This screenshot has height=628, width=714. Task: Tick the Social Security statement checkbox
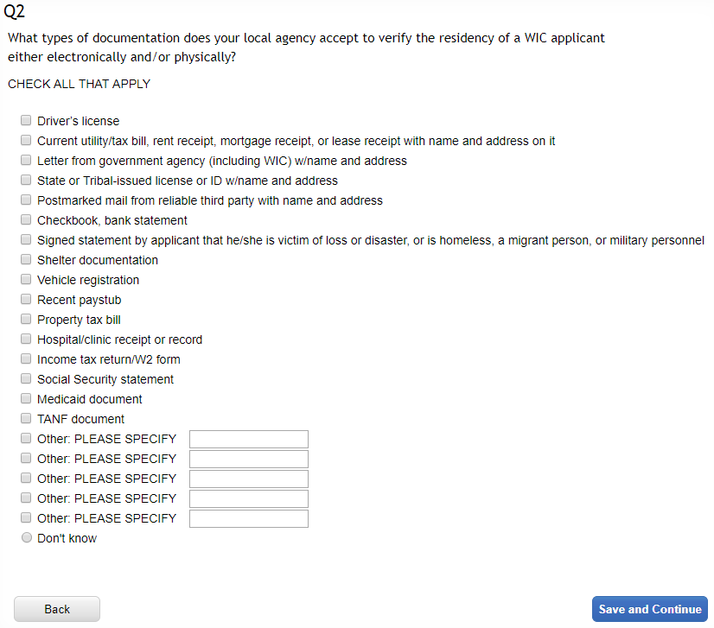[x=26, y=379]
